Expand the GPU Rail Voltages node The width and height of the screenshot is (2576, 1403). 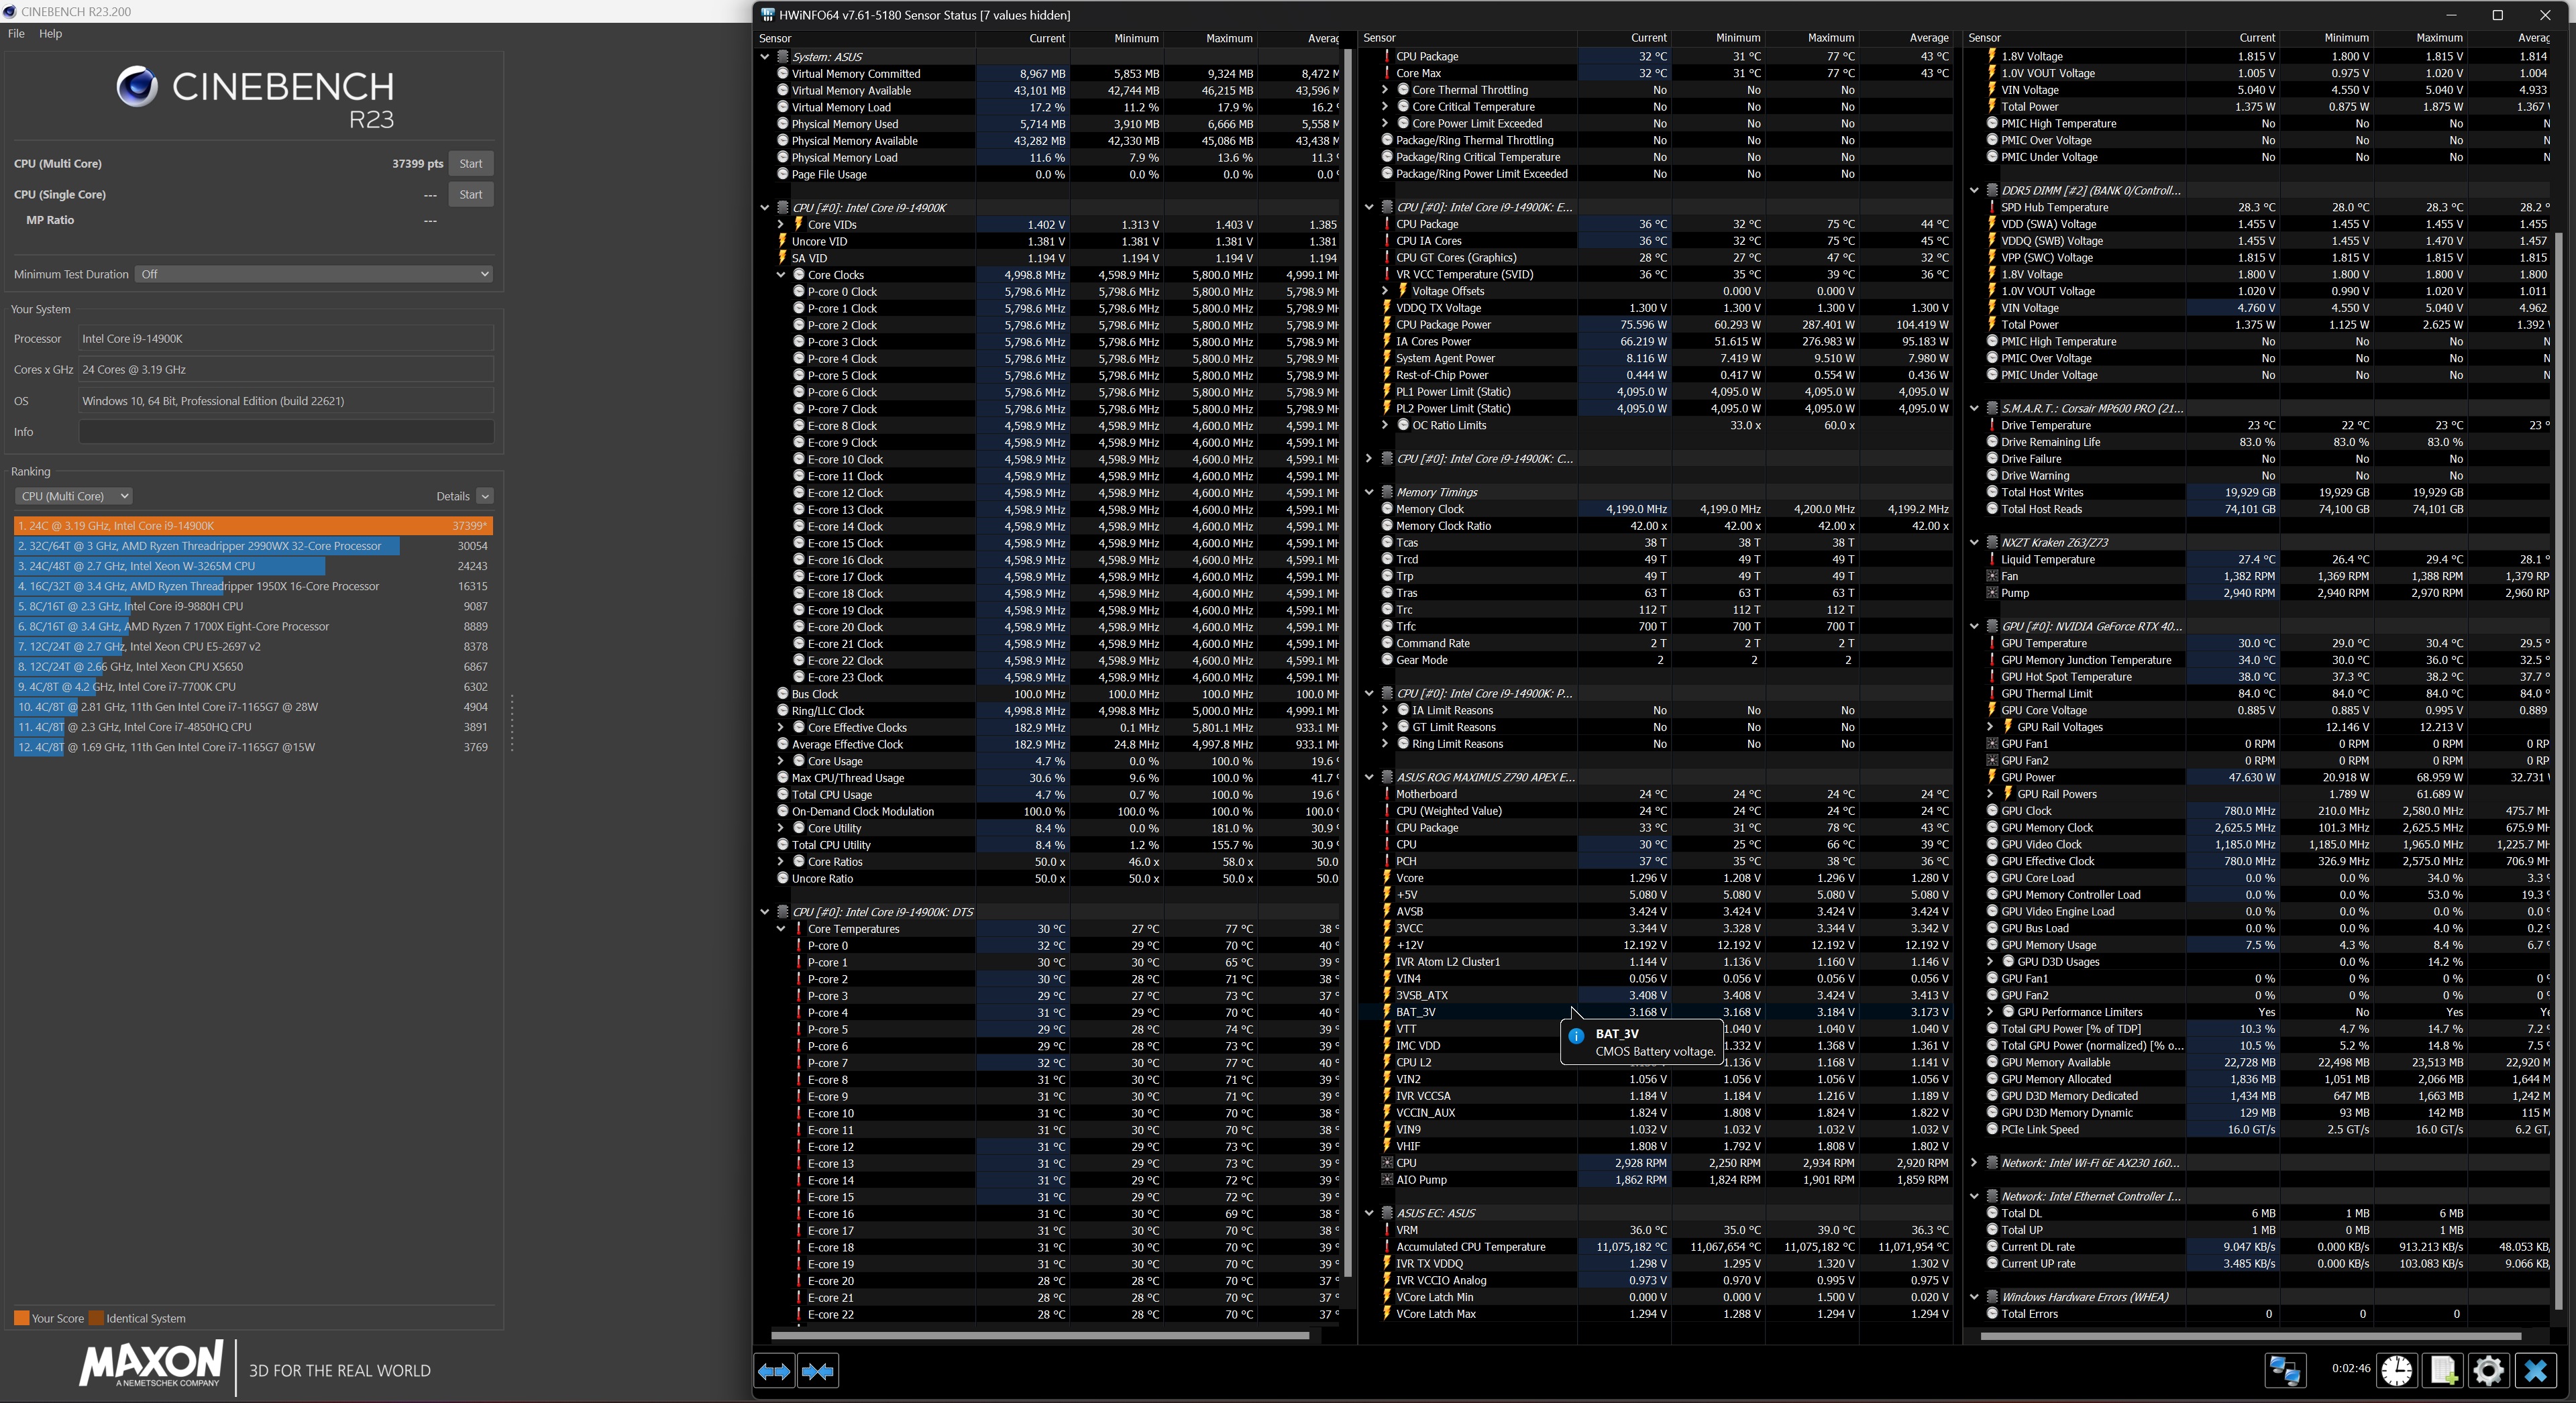[1990, 727]
